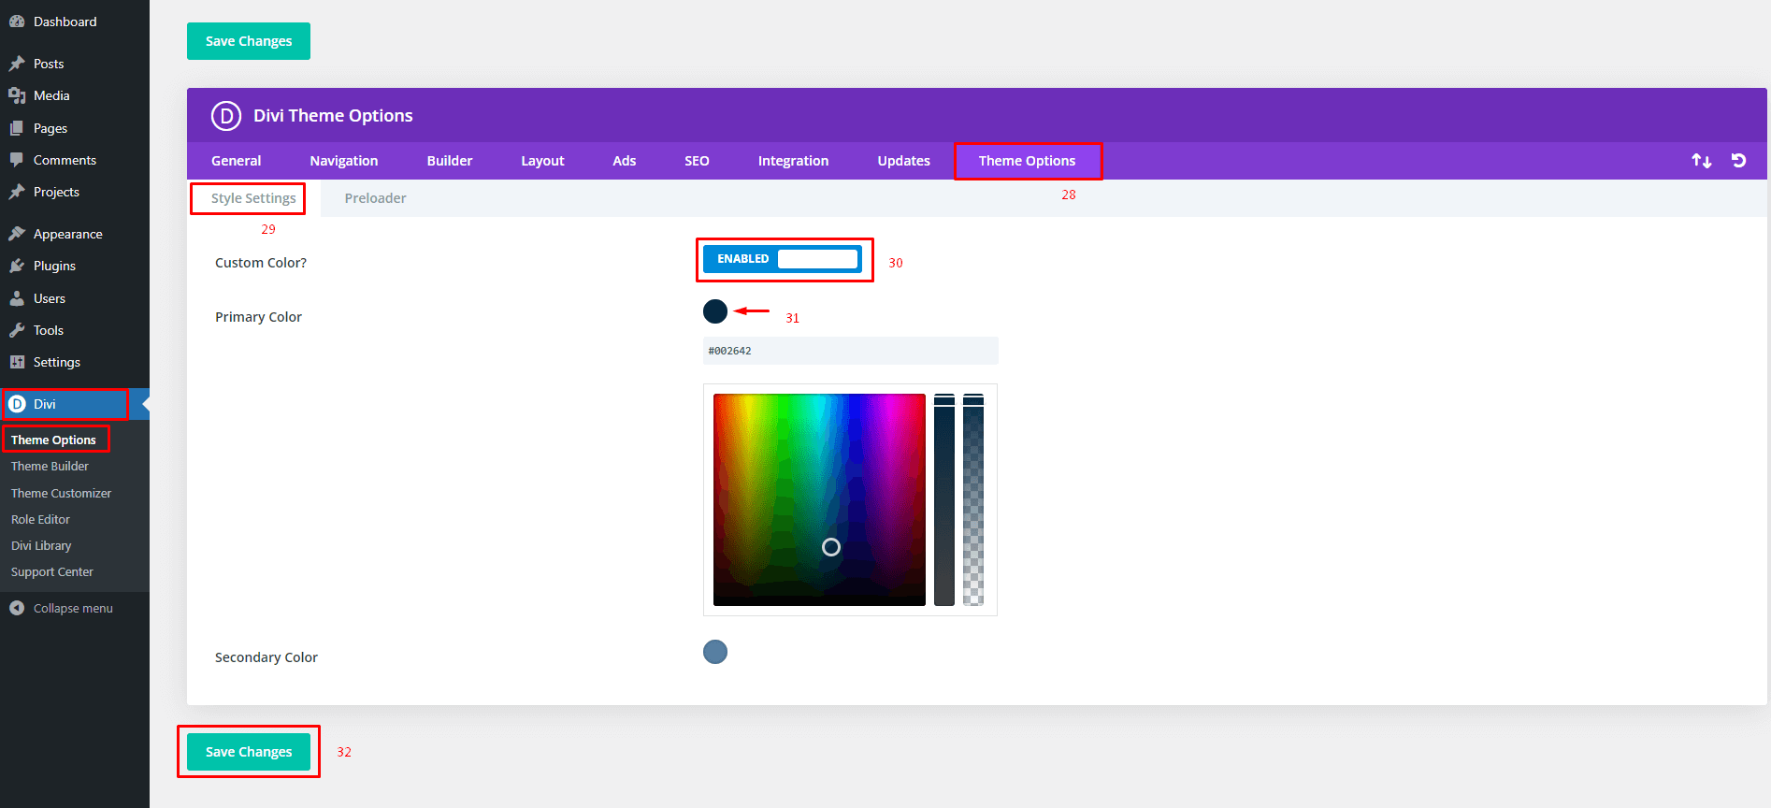The height and width of the screenshot is (808, 1771).
Task: Open the Navigation tab
Action: click(x=344, y=161)
